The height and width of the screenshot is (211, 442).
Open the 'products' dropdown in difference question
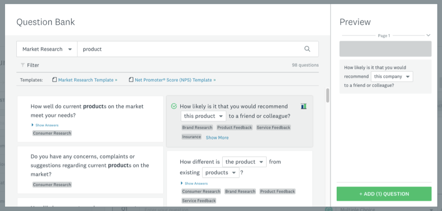221,173
